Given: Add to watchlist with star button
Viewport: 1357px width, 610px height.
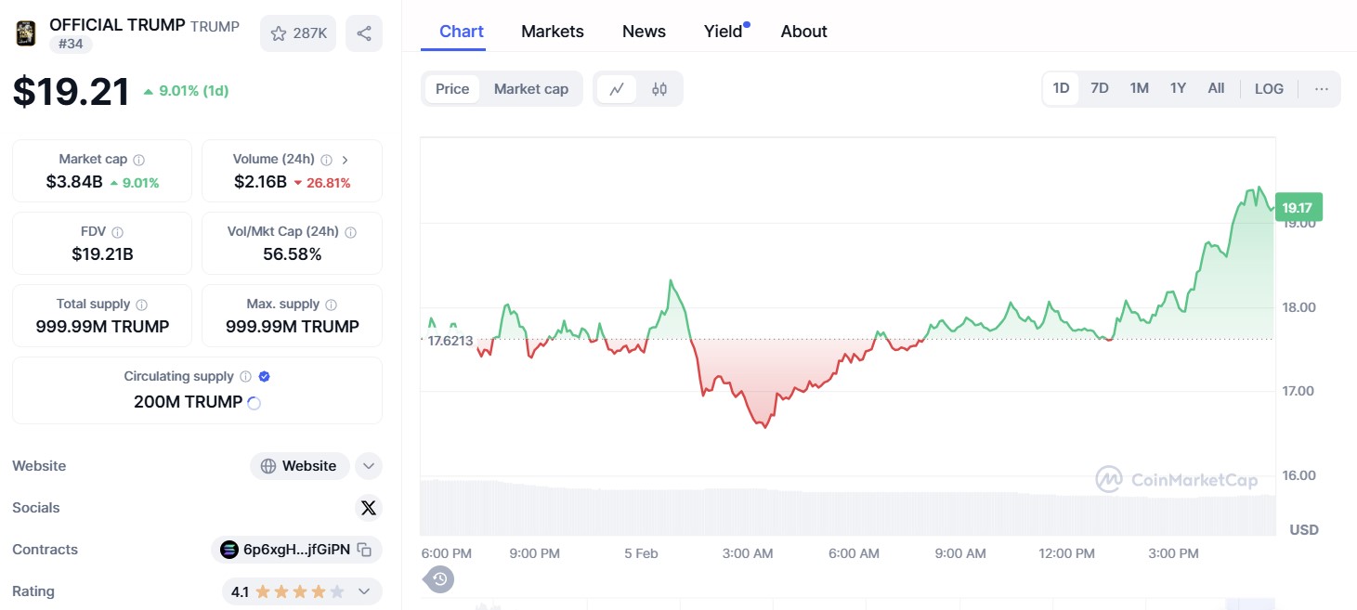Looking at the screenshot, I should [297, 33].
